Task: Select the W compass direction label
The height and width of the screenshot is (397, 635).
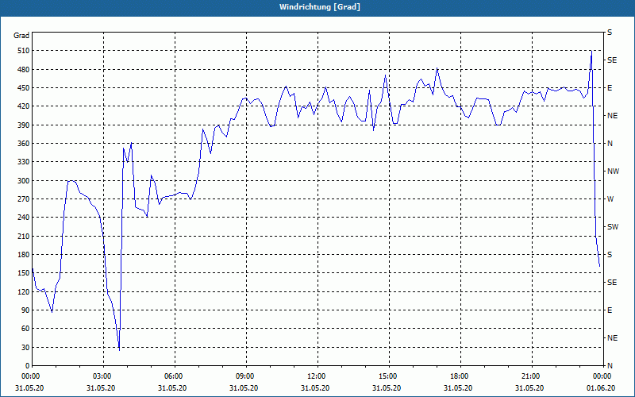Action: [x=610, y=199]
